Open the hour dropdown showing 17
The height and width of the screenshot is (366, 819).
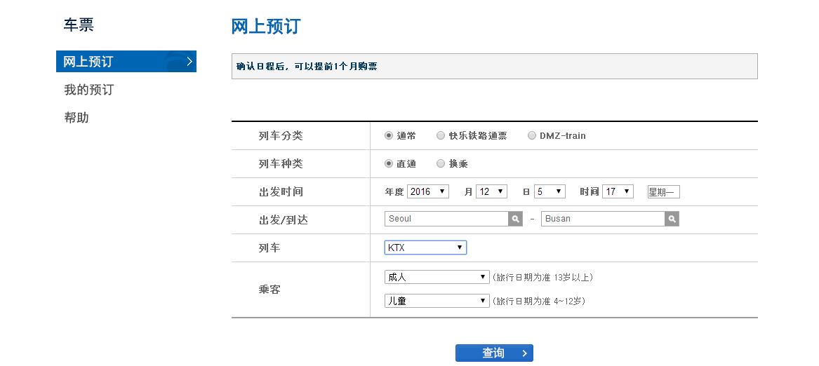[x=618, y=191]
